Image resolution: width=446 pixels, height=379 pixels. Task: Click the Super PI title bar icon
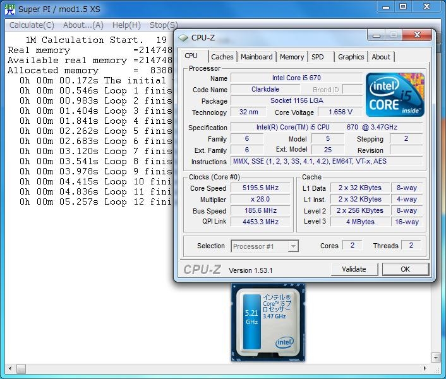click(10, 9)
